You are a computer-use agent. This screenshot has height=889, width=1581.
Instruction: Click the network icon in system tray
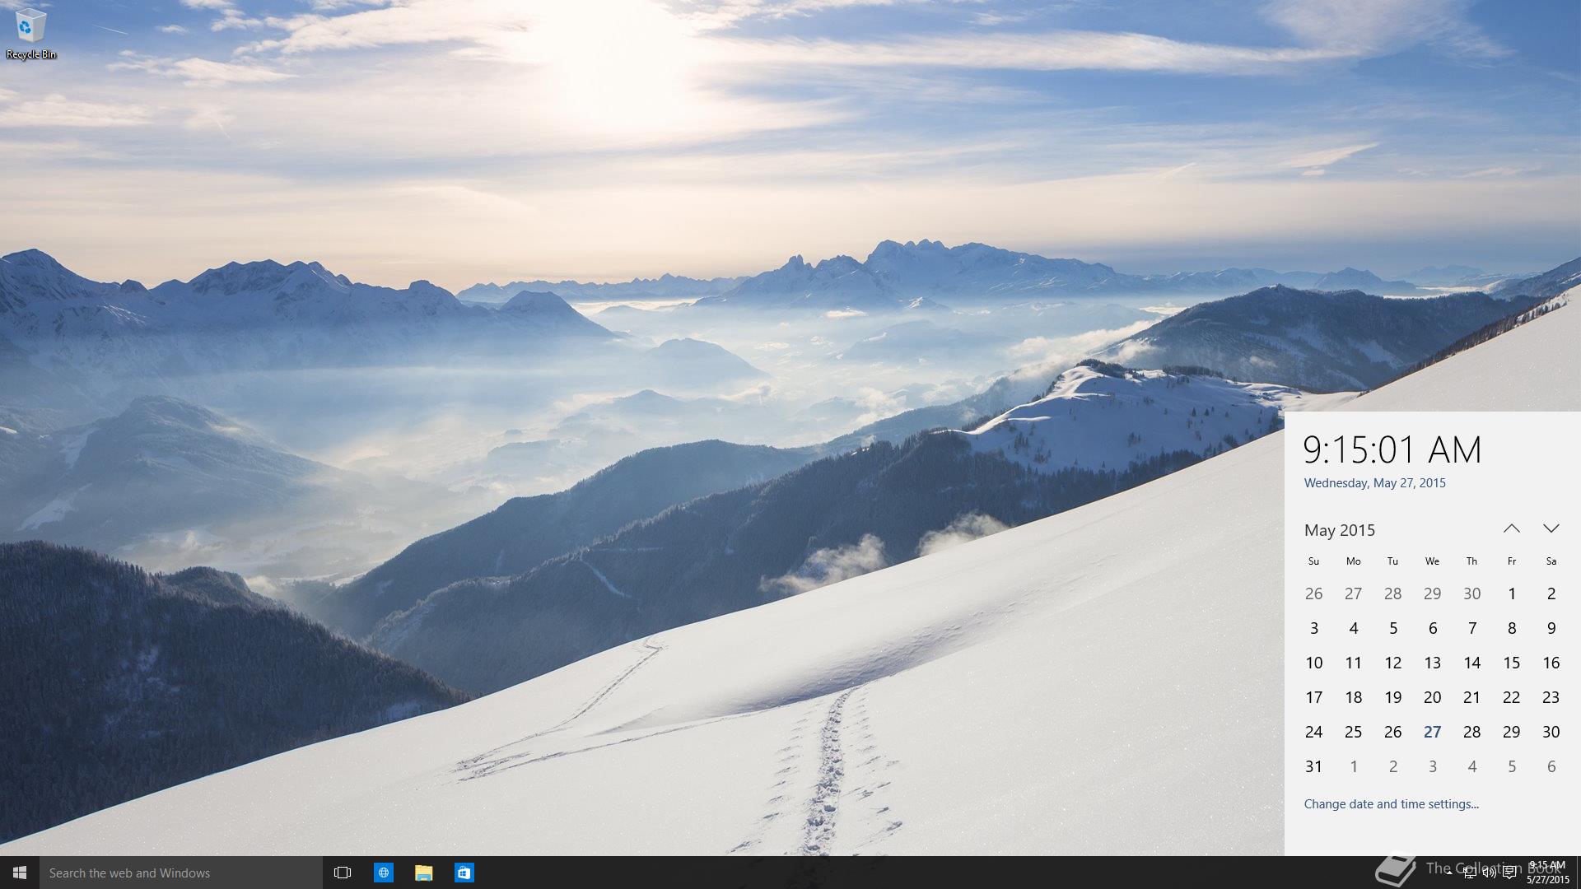click(x=1470, y=873)
